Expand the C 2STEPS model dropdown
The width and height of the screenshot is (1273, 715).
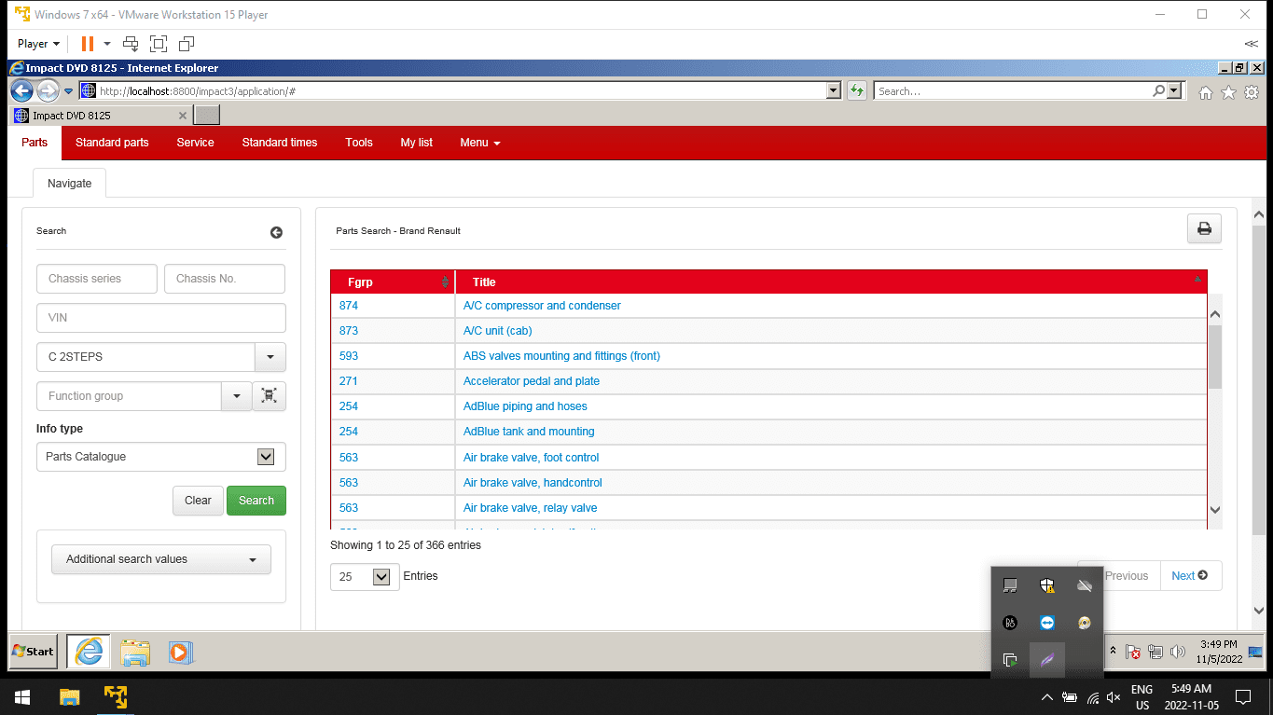tap(270, 357)
